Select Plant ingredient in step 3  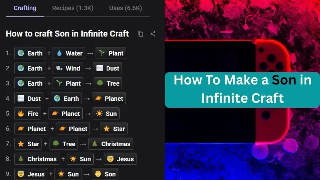click(68, 83)
